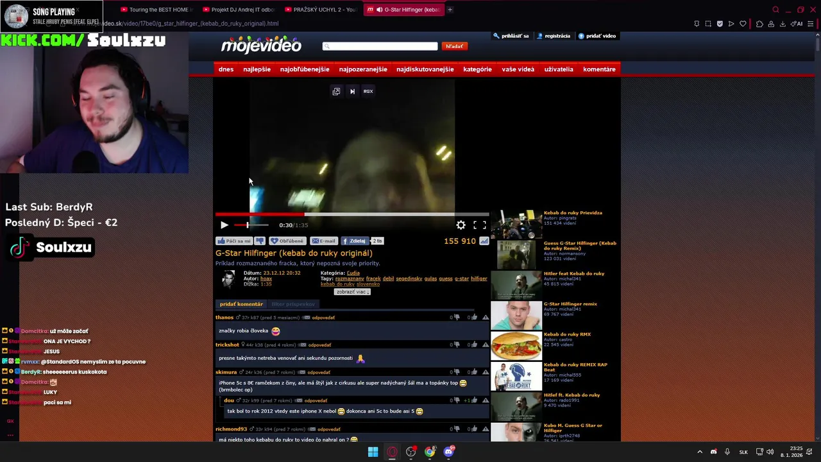
Task: Click the skip-next icon above the video
Action: (352, 91)
